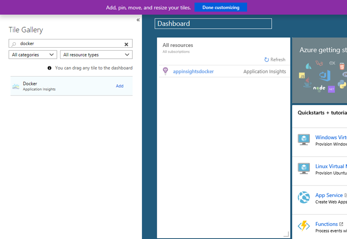This screenshot has height=239, width=347.
Task: Click the node logo in Azure tile
Action: (319, 88)
